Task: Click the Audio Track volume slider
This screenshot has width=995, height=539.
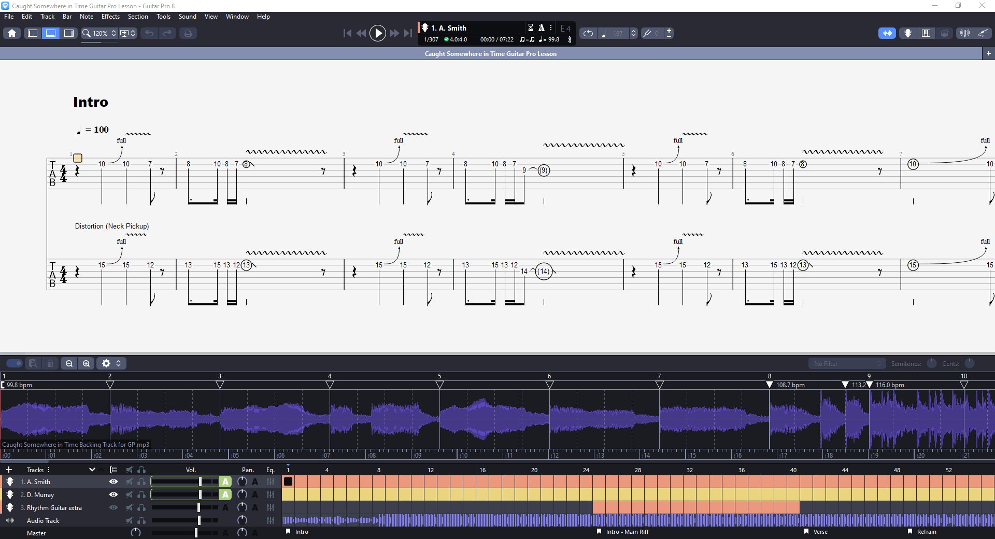Action: click(x=184, y=520)
